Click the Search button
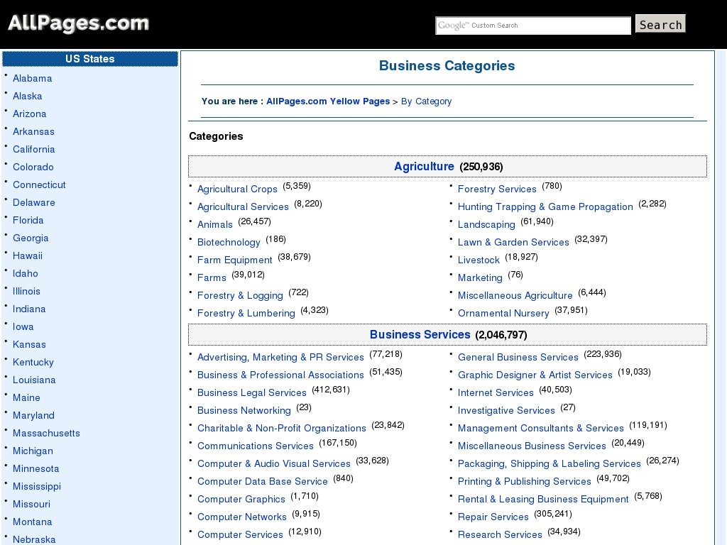The image size is (727, 545). point(660,24)
